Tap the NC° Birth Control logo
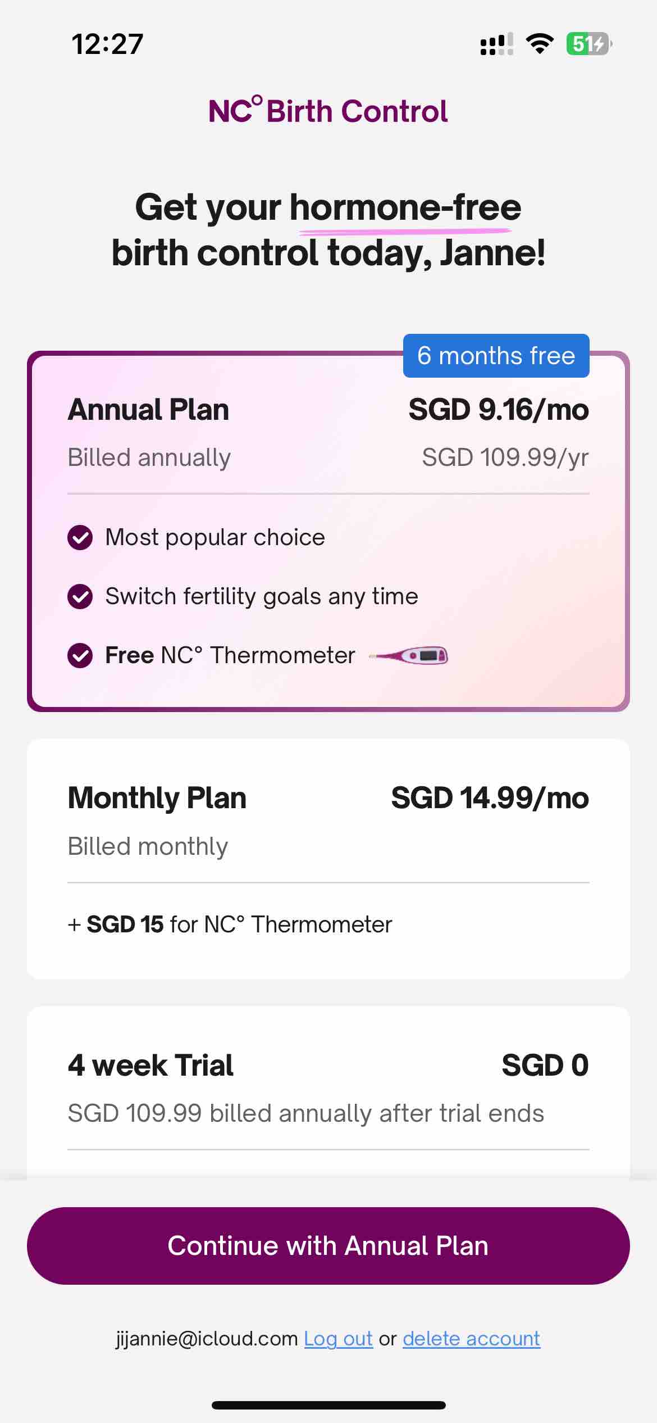This screenshot has width=657, height=1423. 328,111
